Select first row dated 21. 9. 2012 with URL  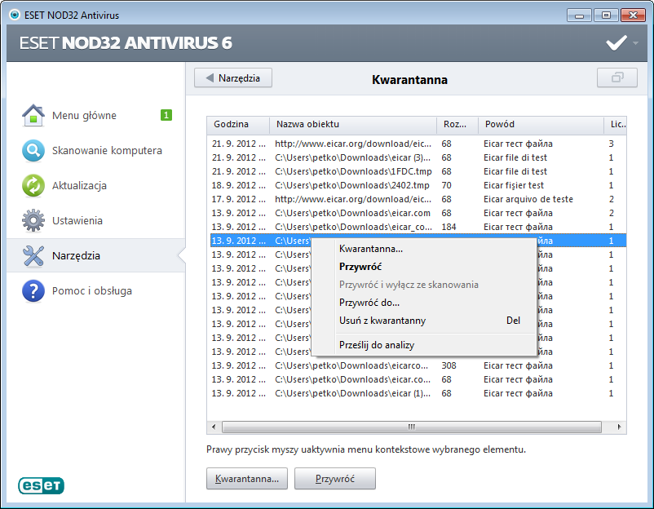[417, 144]
